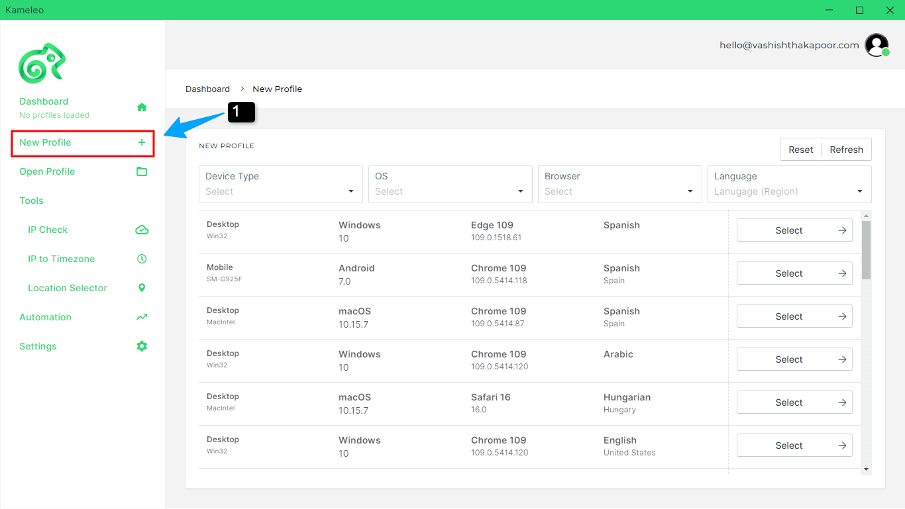Viewport: 905px width, 509px height.
Task: Click the Automation trending-line icon
Action: tap(142, 317)
